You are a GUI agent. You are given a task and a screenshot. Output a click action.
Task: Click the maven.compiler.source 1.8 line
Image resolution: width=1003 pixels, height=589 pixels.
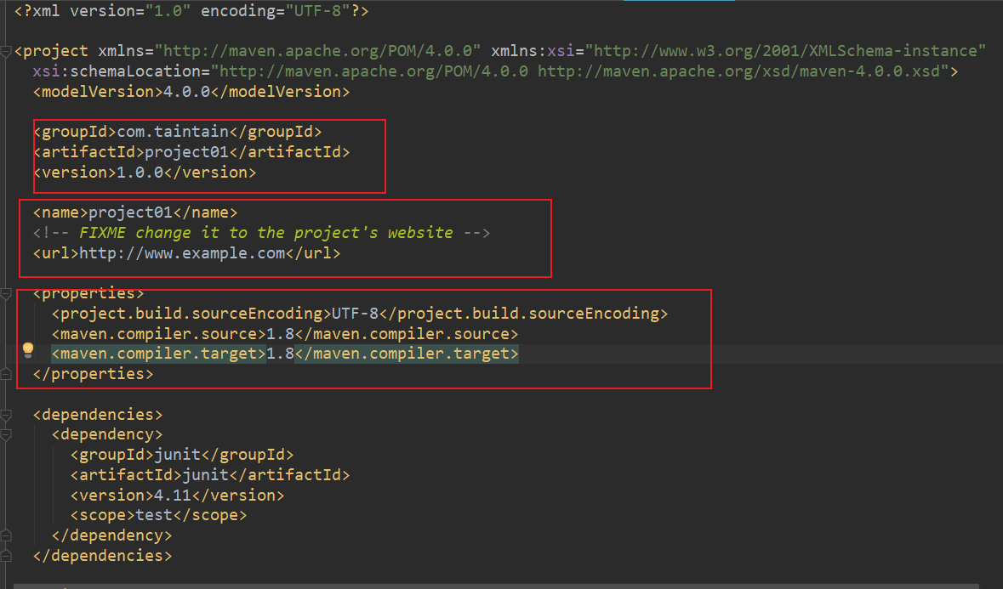(285, 333)
